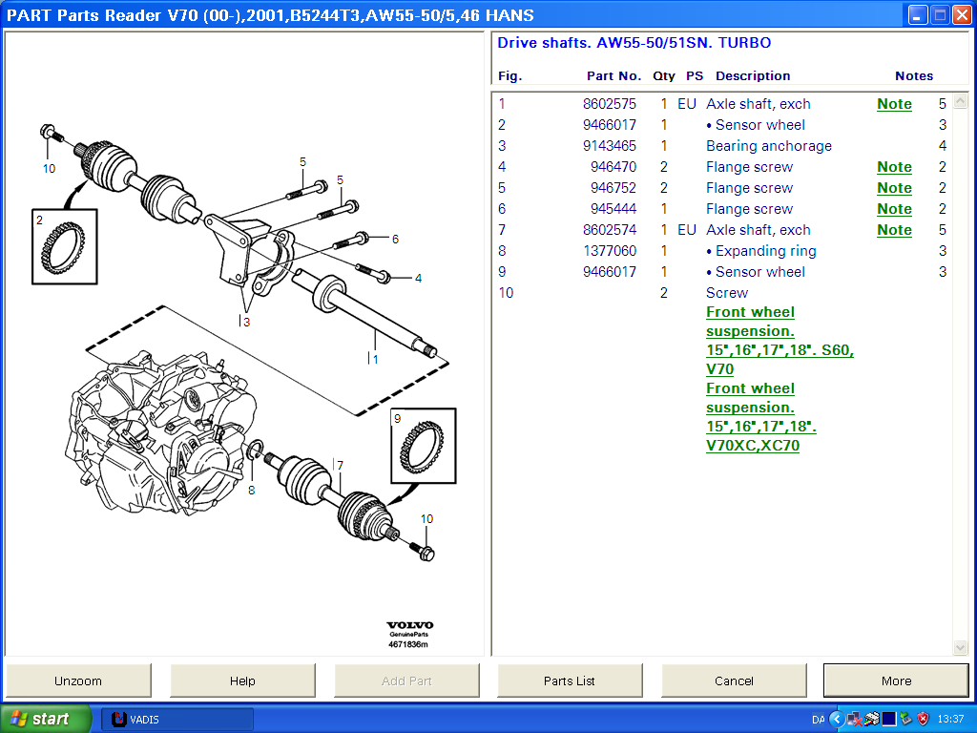Image resolution: width=977 pixels, height=733 pixels.
Task: Click the gearbox housing illustration
Action: coord(160,431)
